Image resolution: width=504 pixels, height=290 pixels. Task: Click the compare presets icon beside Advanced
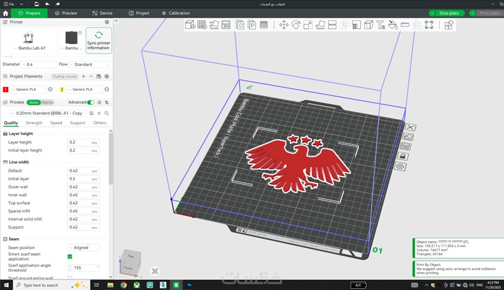(x=106, y=102)
